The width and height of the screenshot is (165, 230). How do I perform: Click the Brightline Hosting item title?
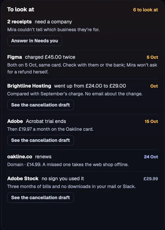point(29,86)
